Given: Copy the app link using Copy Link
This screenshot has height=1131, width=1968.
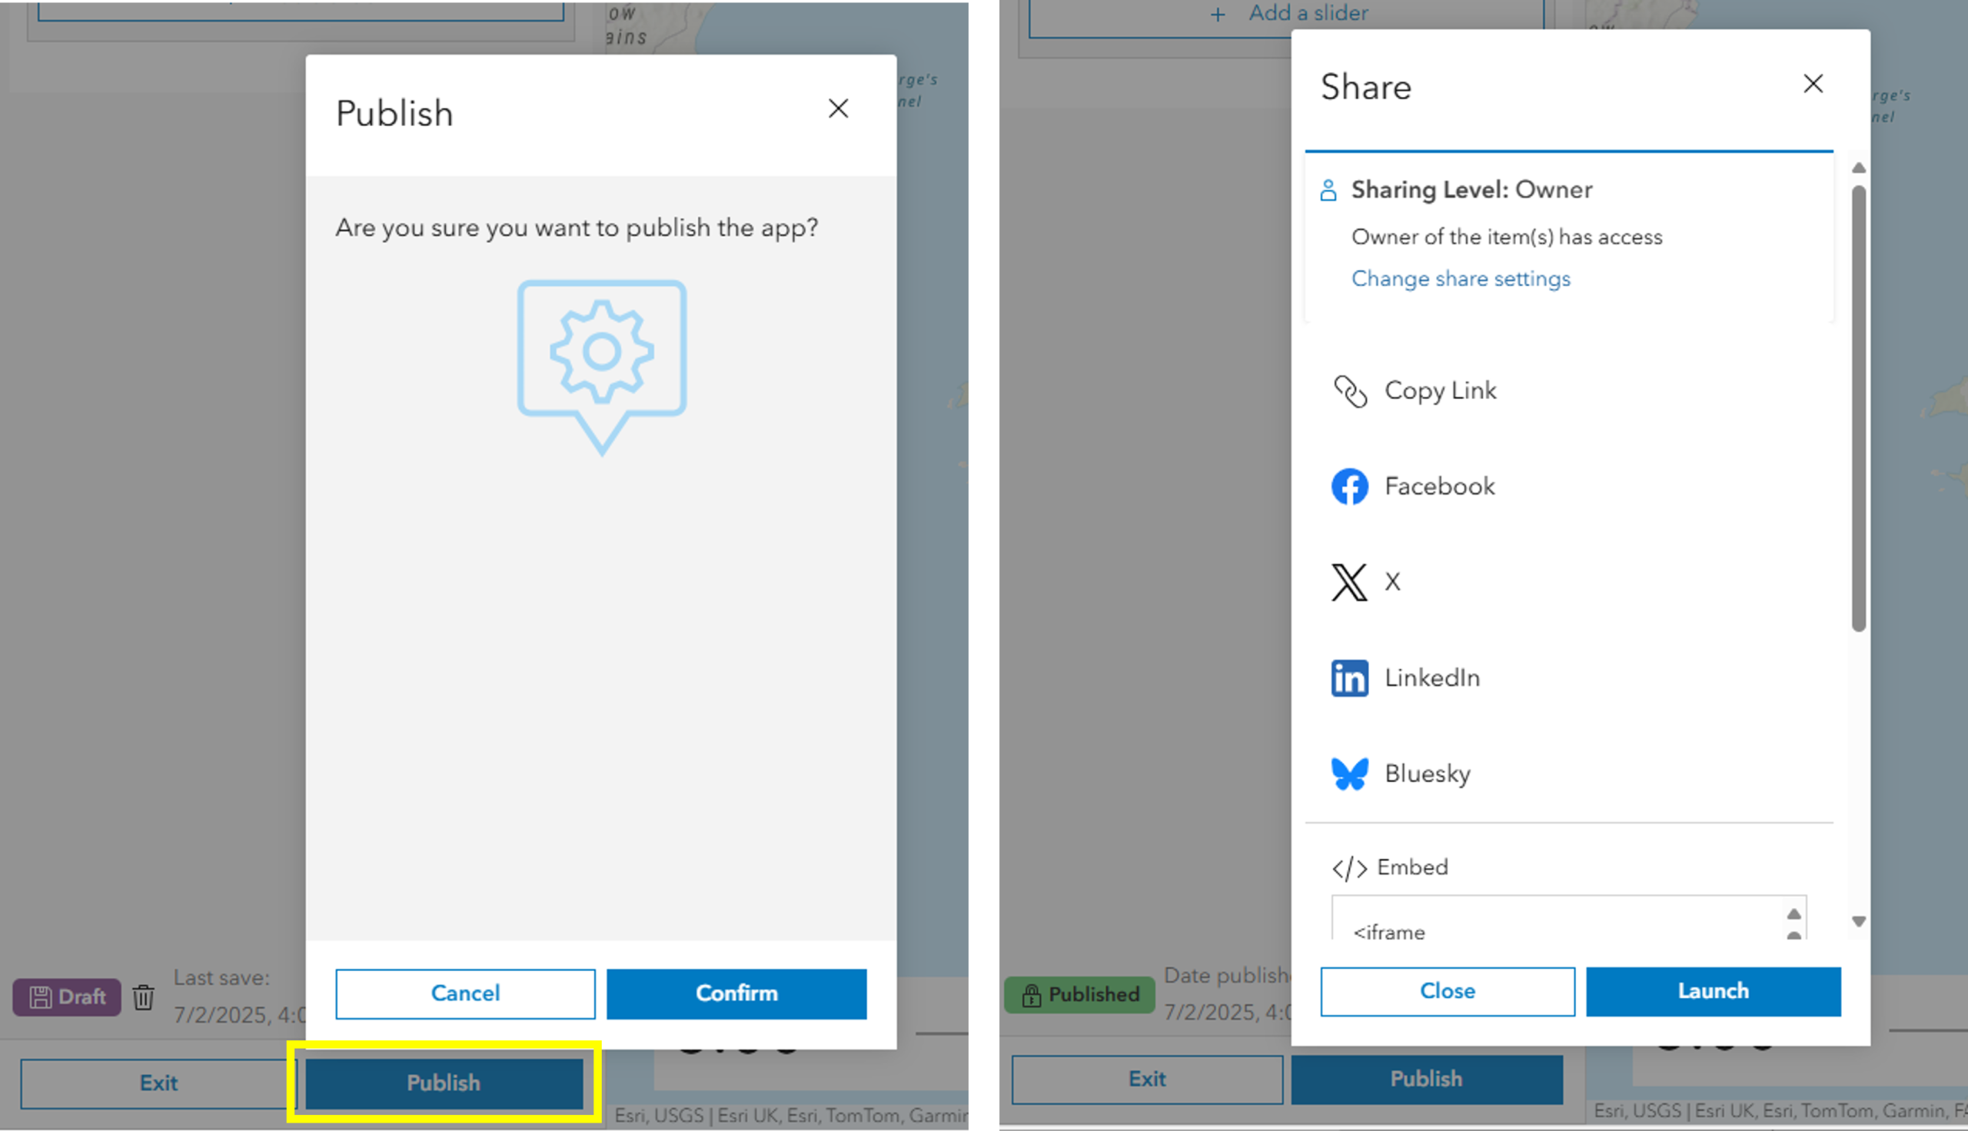Looking at the screenshot, I should [1440, 391].
